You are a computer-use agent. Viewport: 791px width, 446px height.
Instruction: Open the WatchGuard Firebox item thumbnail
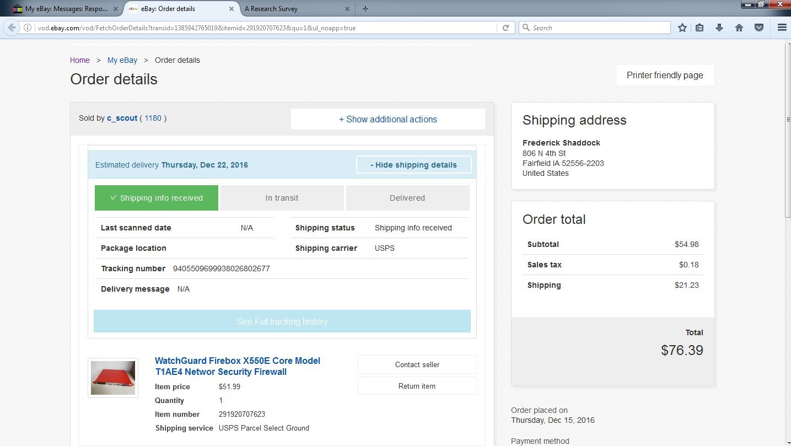click(x=113, y=378)
